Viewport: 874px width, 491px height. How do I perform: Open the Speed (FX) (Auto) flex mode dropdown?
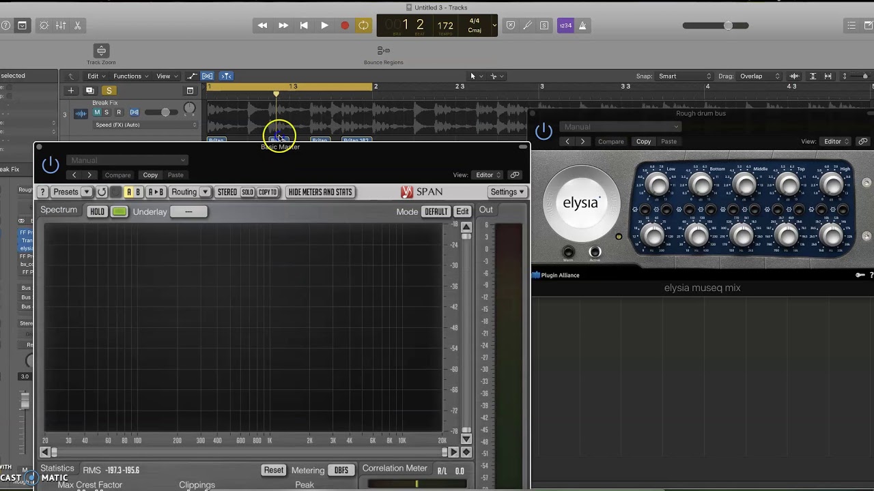145,125
